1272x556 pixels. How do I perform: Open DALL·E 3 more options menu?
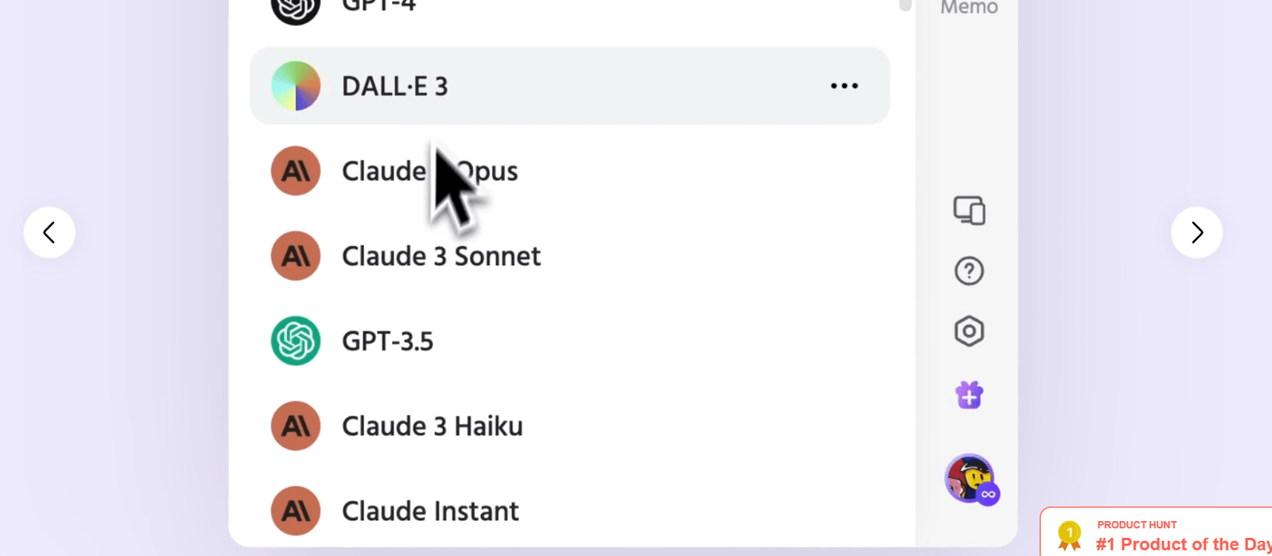[x=843, y=86]
